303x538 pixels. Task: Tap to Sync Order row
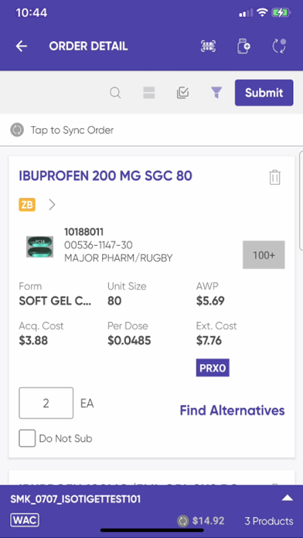pos(151,130)
